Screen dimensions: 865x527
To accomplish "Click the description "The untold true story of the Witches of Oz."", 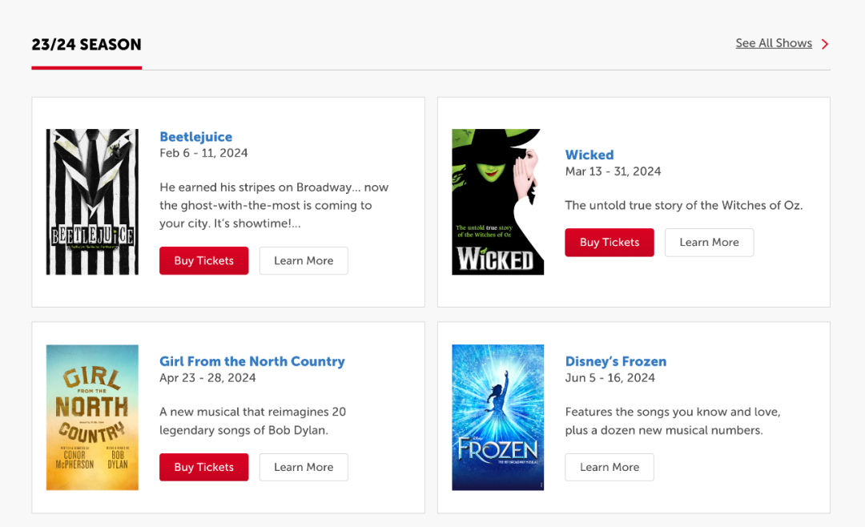I will (684, 205).
